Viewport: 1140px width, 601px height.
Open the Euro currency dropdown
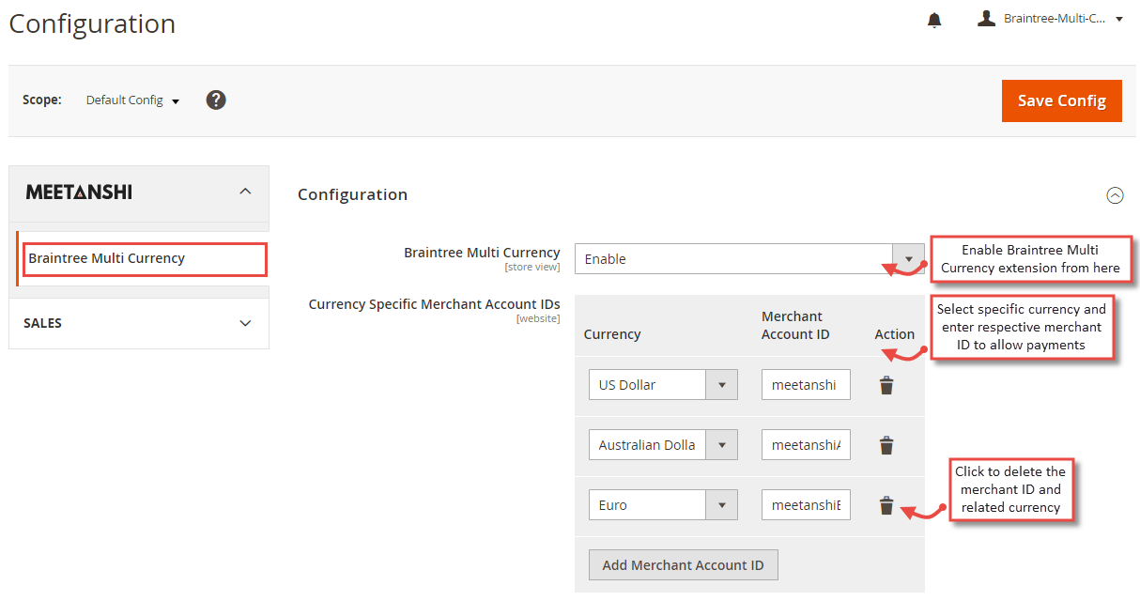click(663, 505)
